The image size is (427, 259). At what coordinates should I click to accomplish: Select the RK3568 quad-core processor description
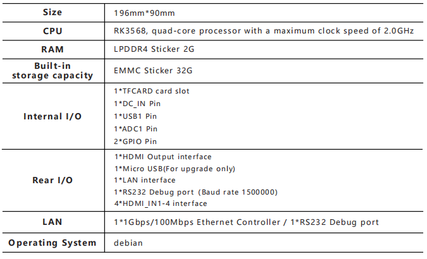click(264, 31)
